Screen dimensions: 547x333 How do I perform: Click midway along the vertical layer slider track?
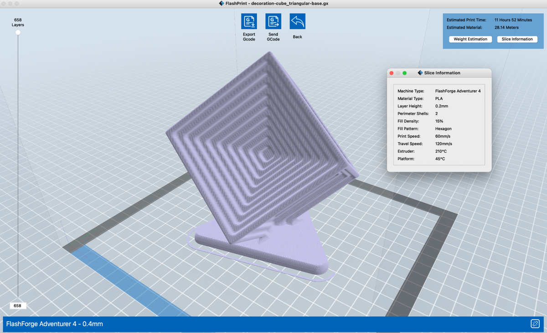18,164
